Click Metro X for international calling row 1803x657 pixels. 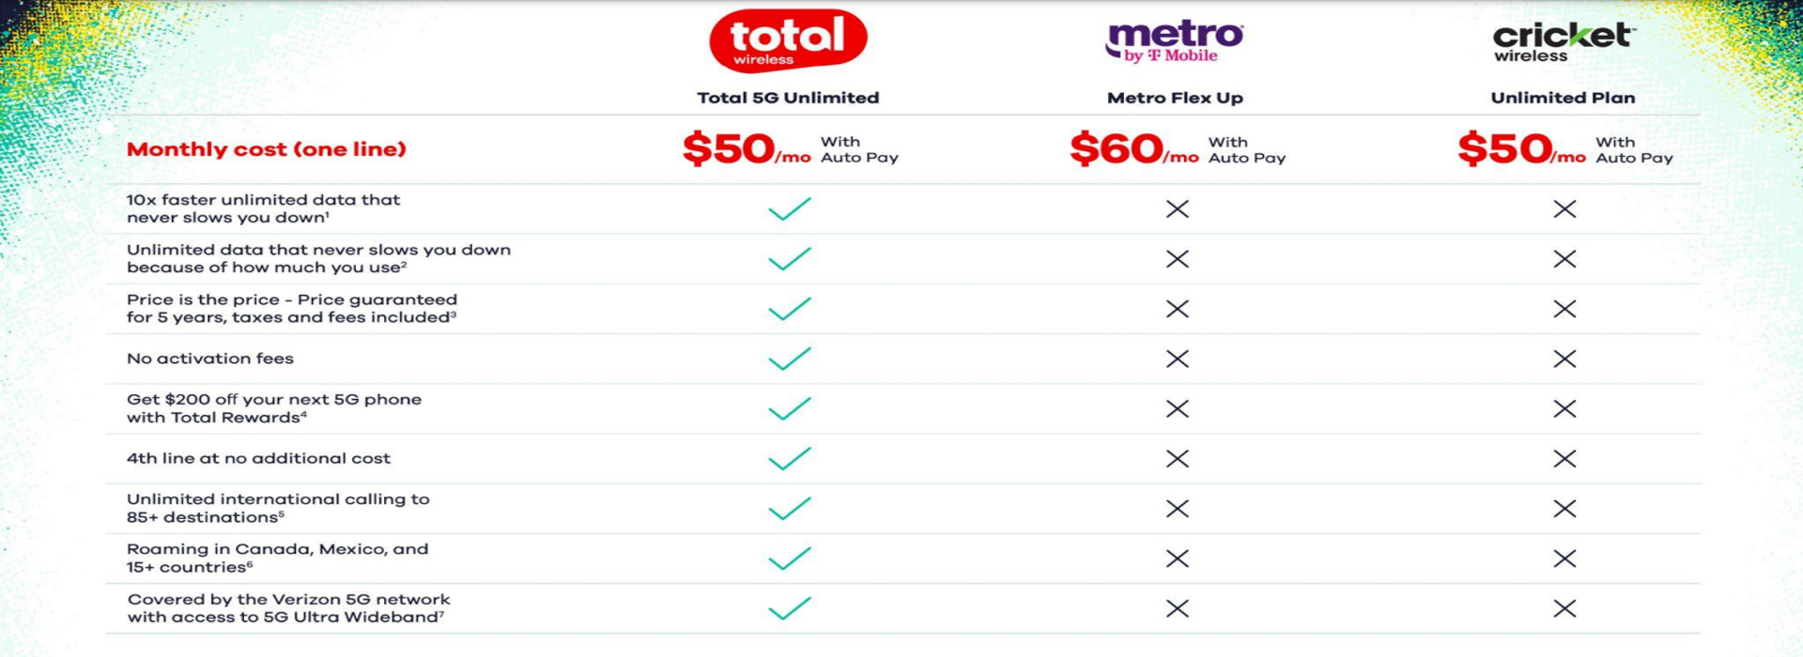[1177, 509]
